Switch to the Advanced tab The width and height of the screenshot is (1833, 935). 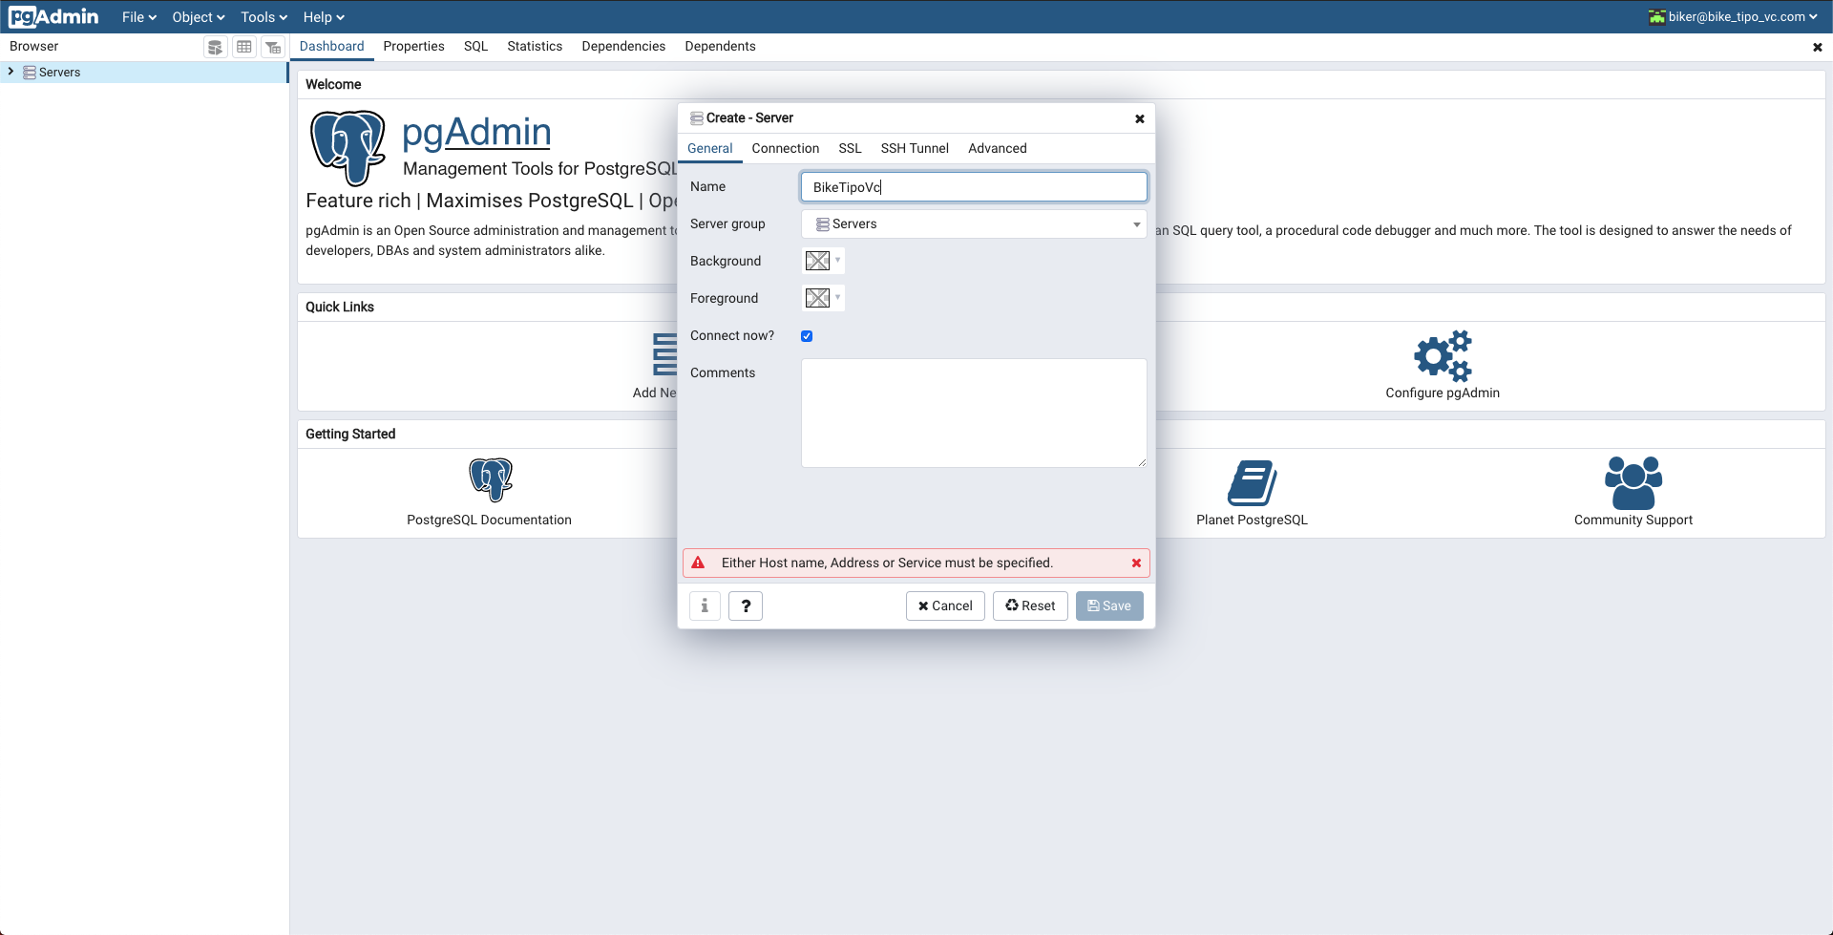(x=997, y=148)
